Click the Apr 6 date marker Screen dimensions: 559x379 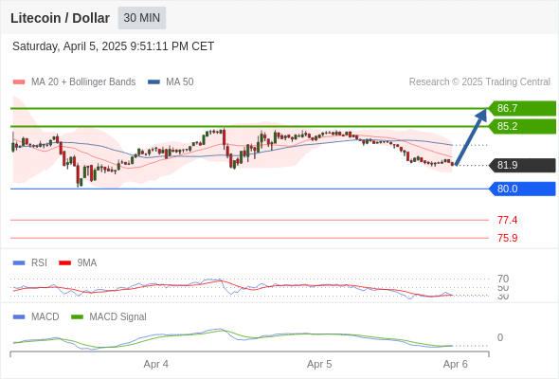click(456, 365)
